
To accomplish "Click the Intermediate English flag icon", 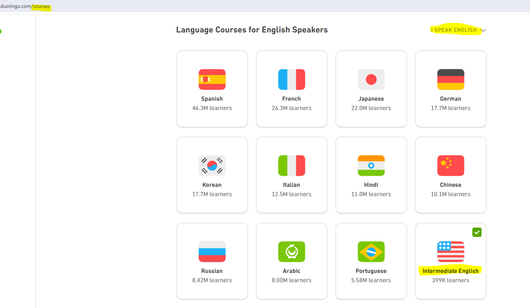I will click(x=451, y=252).
